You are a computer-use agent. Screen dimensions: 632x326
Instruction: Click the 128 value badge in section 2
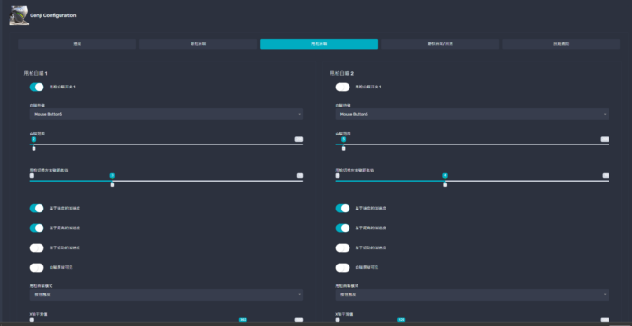[x=402, y=320]
